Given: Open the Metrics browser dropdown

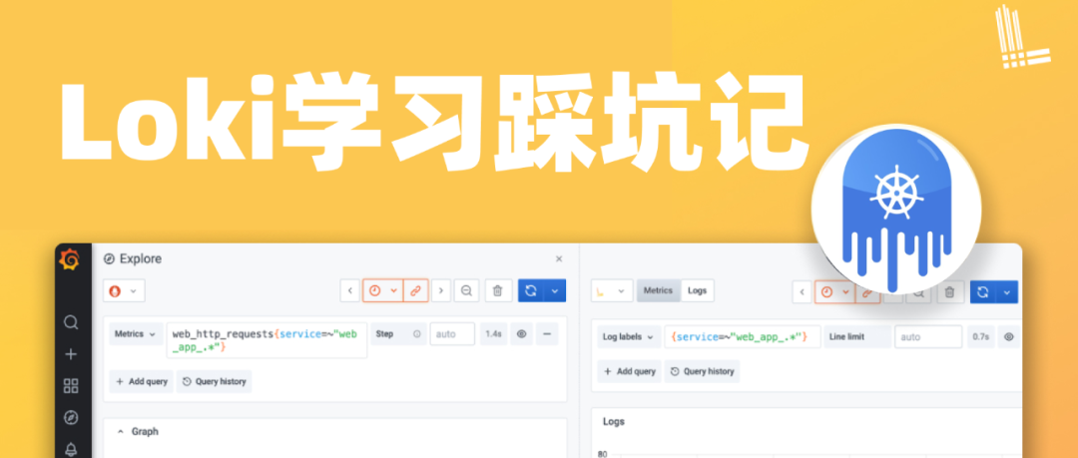Looking at the screenshot, I should tap(136, 334).
